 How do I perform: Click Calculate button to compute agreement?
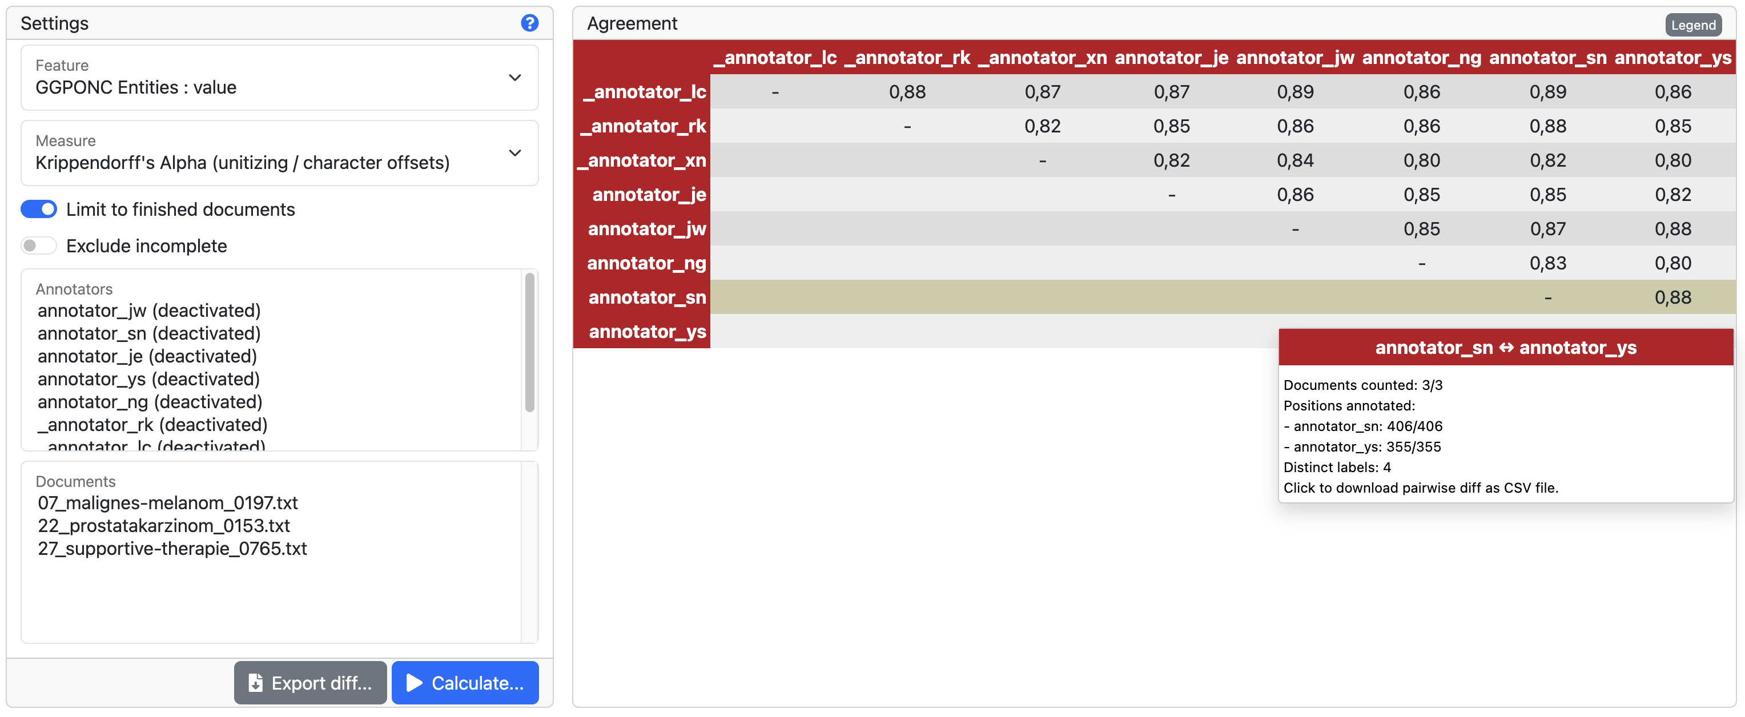tap(465, 683)
